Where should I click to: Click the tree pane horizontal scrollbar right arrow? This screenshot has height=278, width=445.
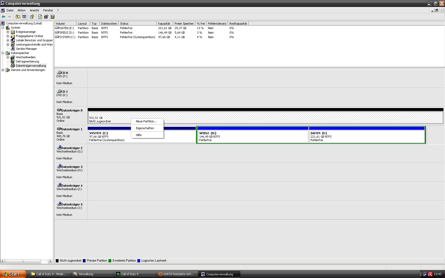50,261
